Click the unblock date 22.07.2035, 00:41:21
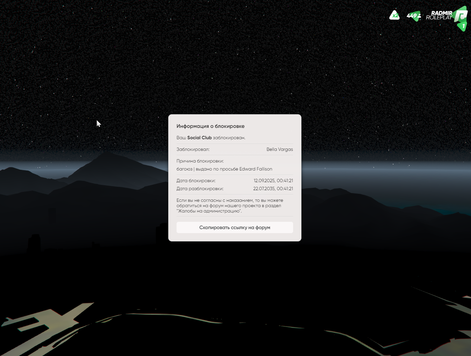The image size is (471, 356). [273, 188]
